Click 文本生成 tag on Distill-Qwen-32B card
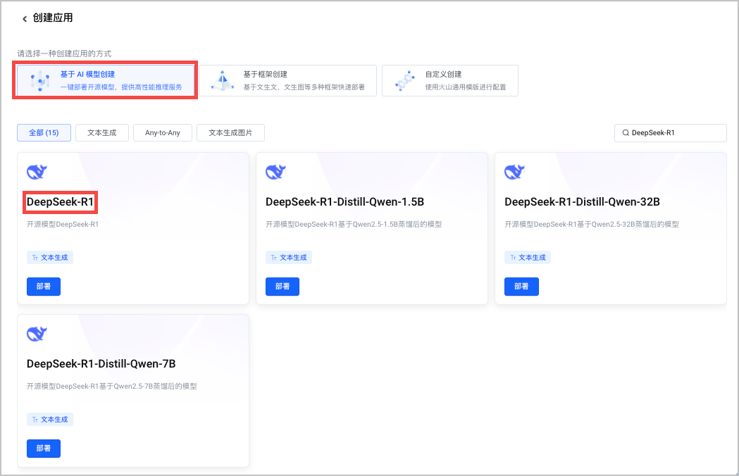 pos(528,258)
